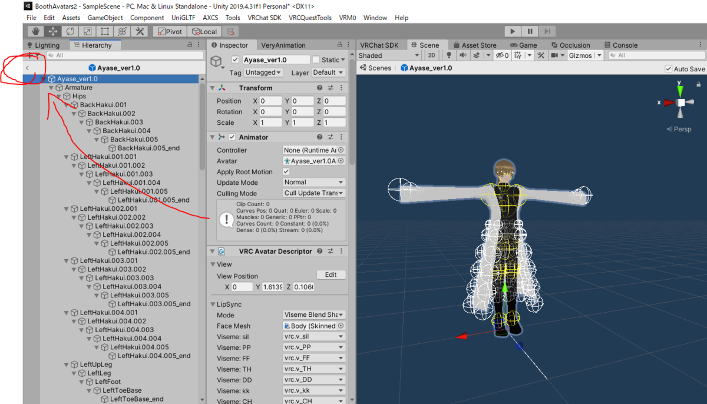Disable the Apply Root Motion checkbox
Image resolution: width=707 pixels, height=404 pixels.
286,171
